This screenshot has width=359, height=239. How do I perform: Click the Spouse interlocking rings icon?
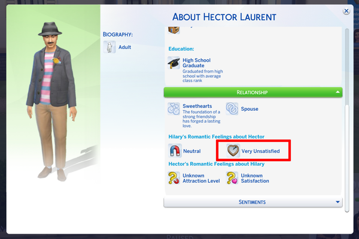[232, 108]
